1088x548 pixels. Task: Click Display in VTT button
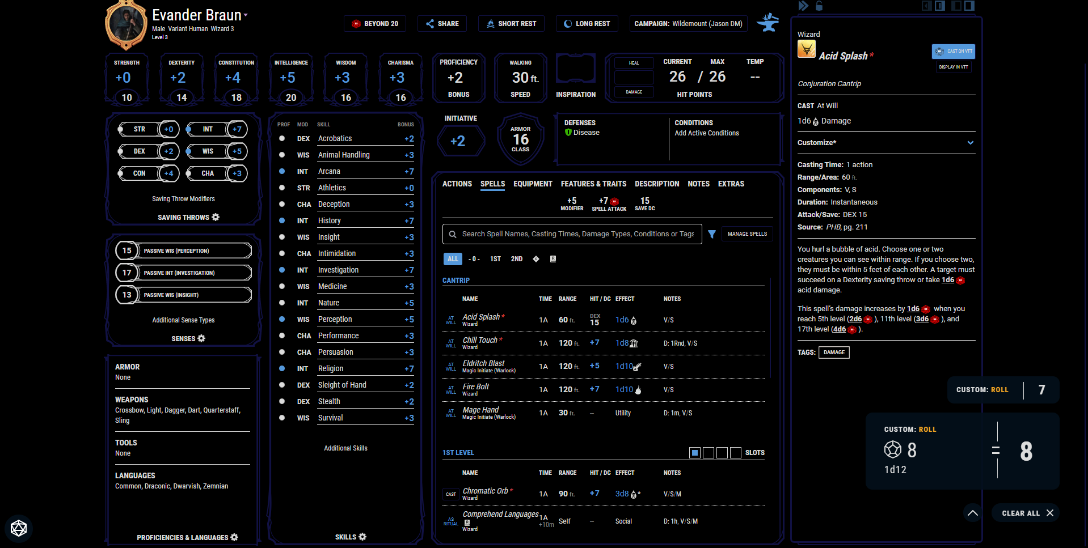click(954, 67)
